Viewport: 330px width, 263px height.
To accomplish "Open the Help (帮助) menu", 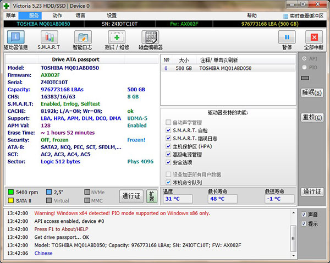I will (251, 15).
